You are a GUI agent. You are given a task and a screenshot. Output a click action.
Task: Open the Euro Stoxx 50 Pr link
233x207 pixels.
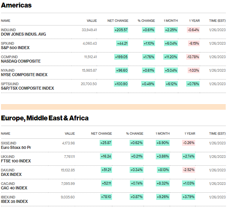point(16,147)
